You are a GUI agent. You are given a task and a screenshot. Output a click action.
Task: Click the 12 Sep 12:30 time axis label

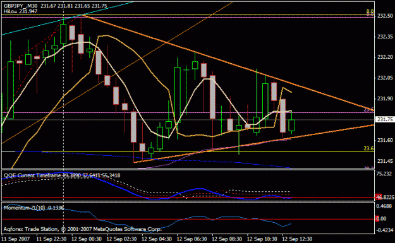point(297,239)
